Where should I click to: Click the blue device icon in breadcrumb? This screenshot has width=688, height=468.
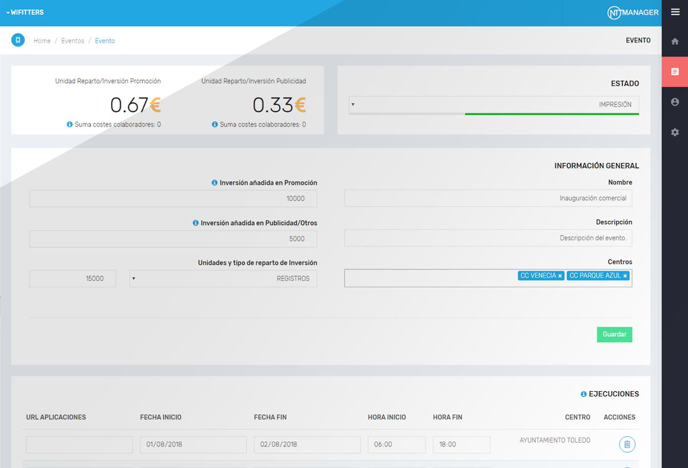coord(18,40)
